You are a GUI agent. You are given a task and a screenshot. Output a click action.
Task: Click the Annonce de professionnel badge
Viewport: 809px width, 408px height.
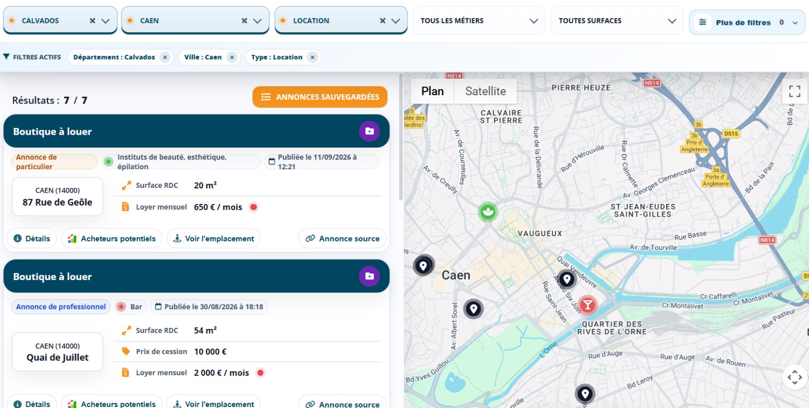click(62, 307)
